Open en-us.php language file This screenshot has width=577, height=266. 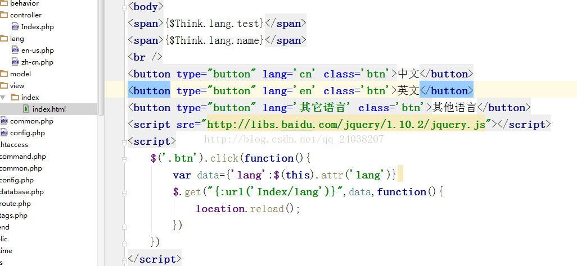[x=38, y=51]
